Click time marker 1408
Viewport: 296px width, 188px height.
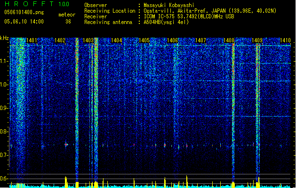point(229,40)
